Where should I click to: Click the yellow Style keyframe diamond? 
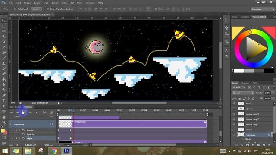[71, 138]
